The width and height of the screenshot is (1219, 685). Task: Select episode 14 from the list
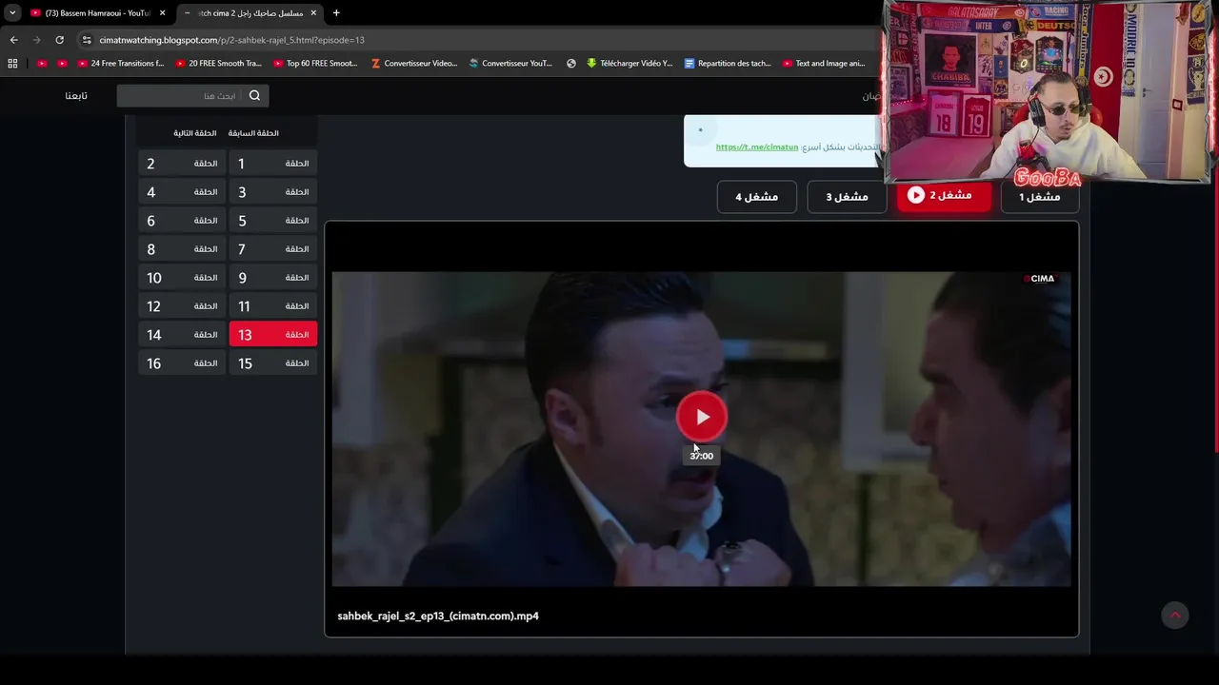(181, 335)
